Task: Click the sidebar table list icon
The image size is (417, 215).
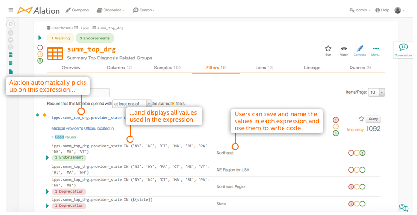Action: pyautogui.click(x=10, y=63)
